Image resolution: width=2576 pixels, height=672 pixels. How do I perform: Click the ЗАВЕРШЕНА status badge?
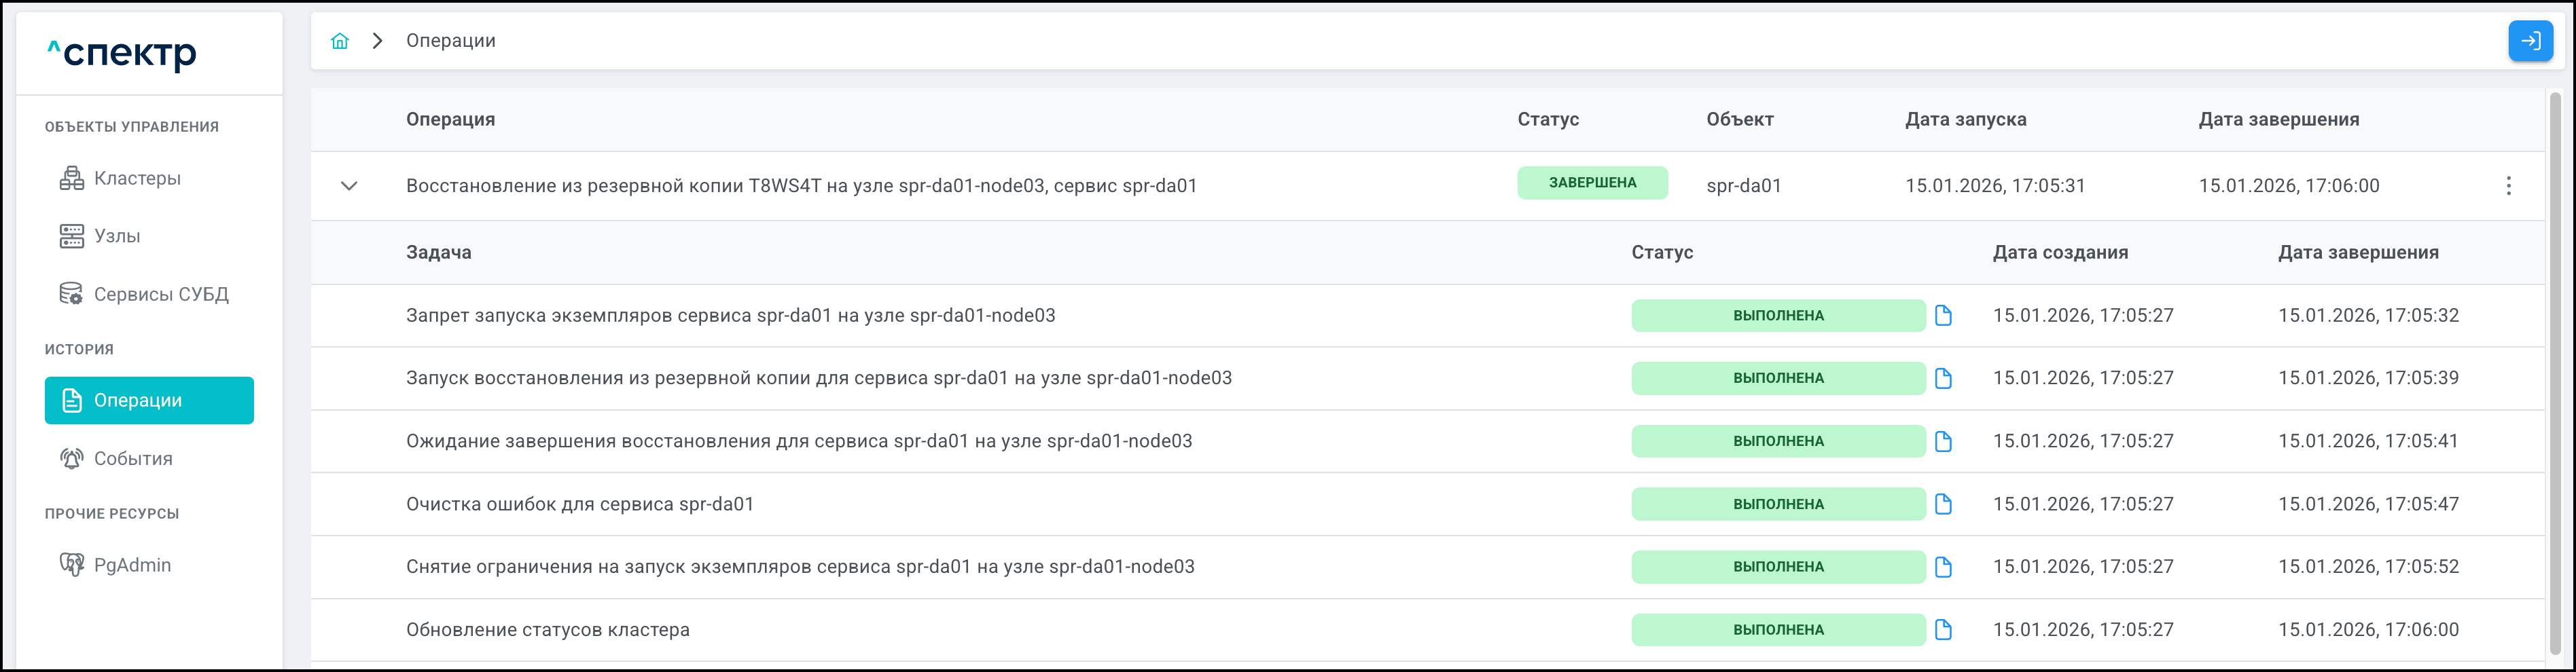click(1592, 183)
